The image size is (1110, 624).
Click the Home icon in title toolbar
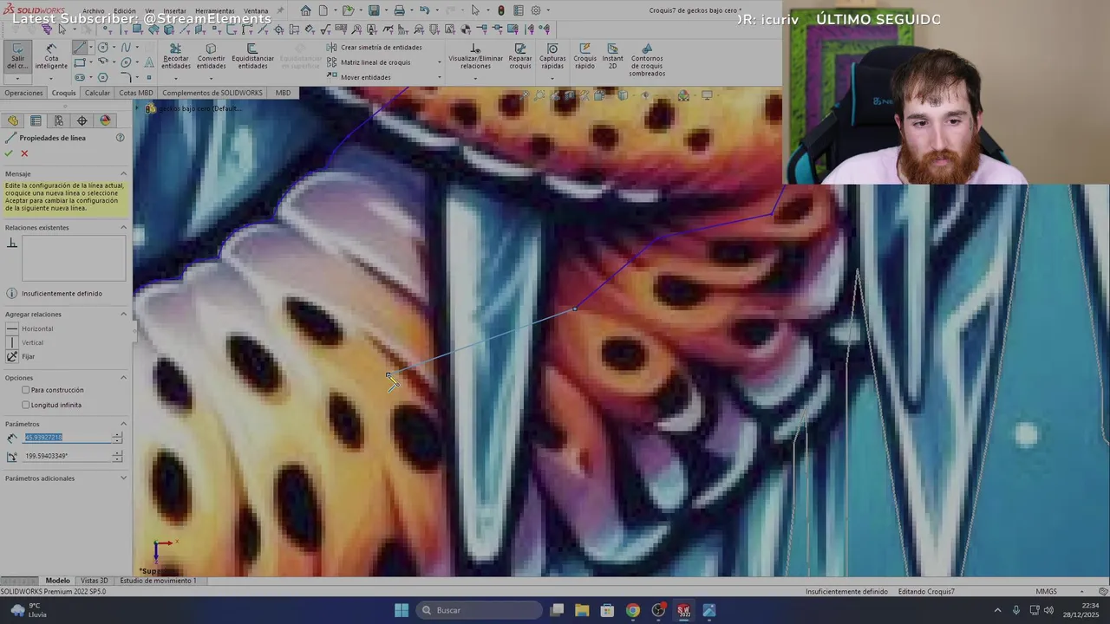305,10
